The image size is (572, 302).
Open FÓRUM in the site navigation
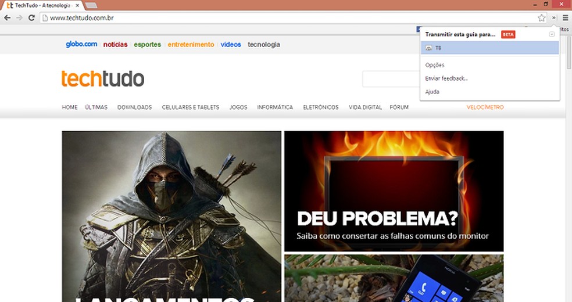(x=399, y=107)
